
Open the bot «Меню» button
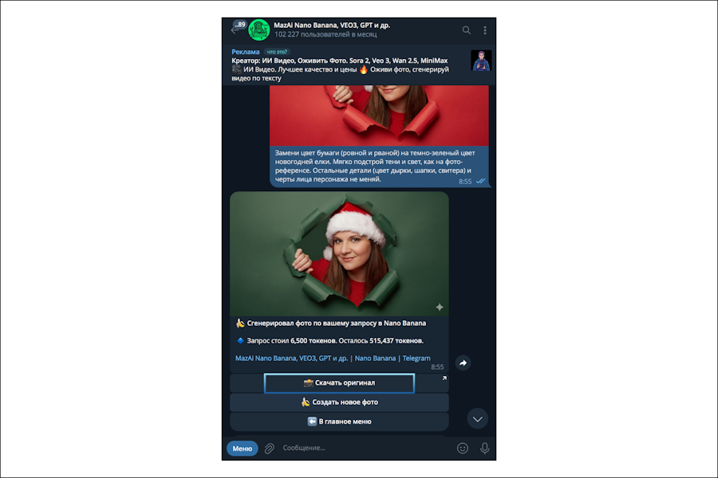pos(243,449)
